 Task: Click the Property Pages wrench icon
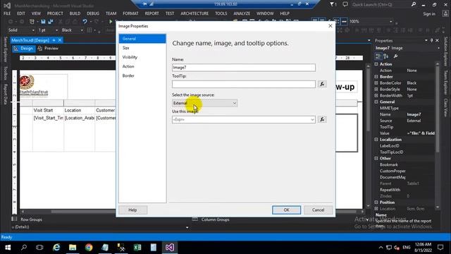[x=396, y=56]
